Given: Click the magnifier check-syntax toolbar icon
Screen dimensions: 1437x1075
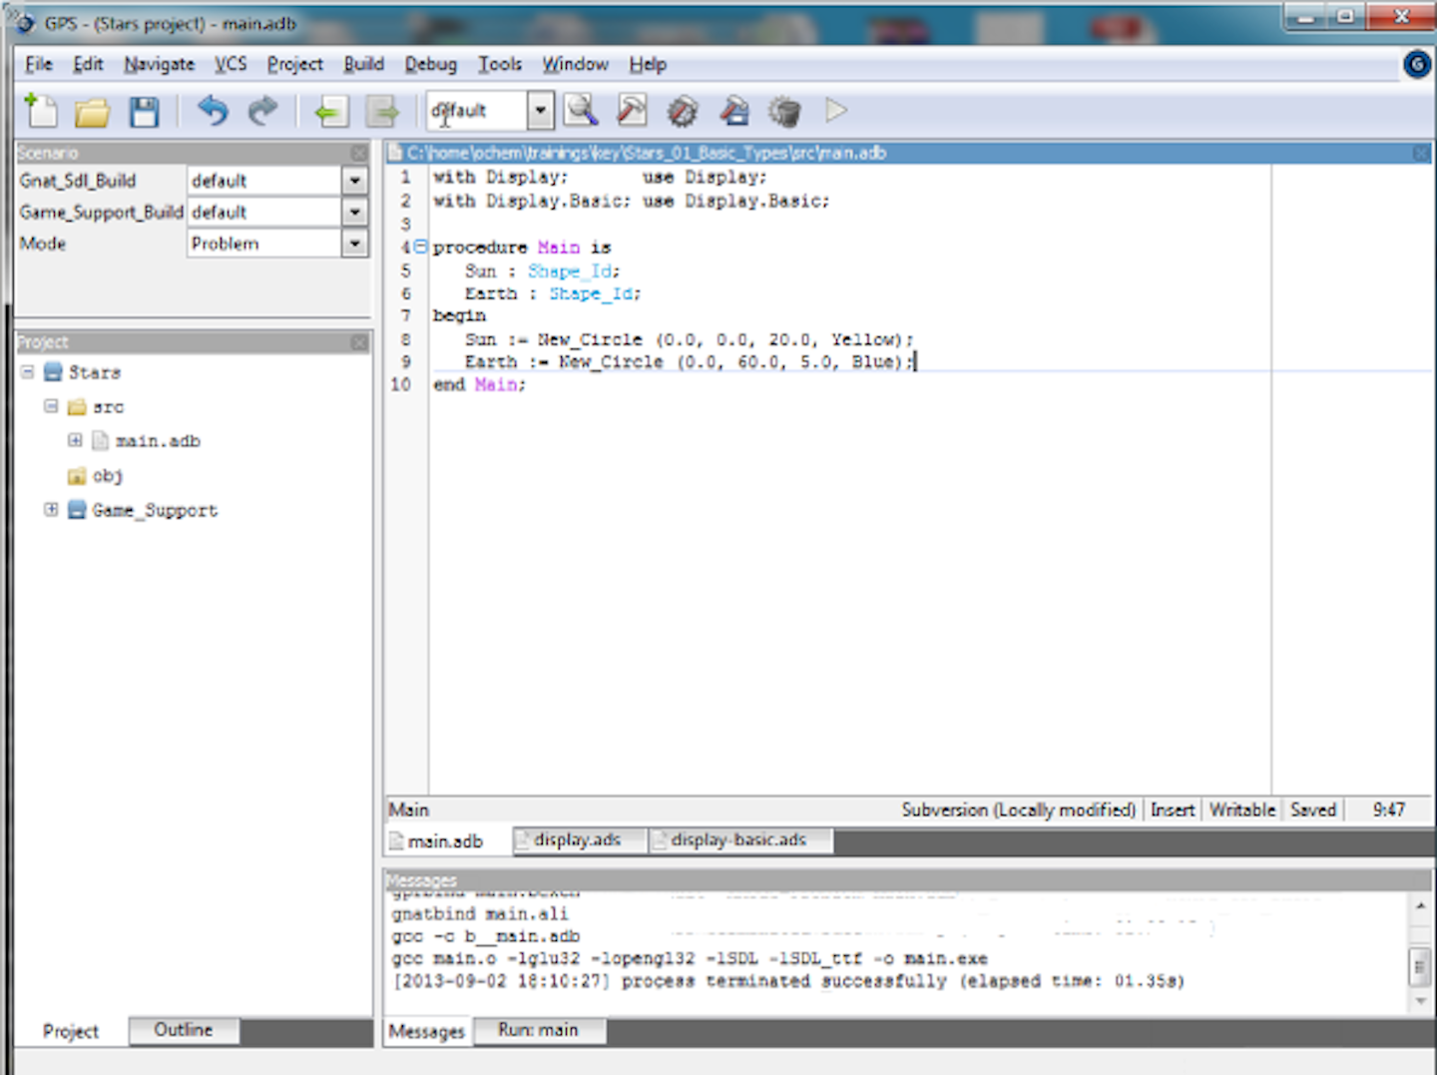Looking at the screenshot, I should pyautogui.click(x=581, y=111).
